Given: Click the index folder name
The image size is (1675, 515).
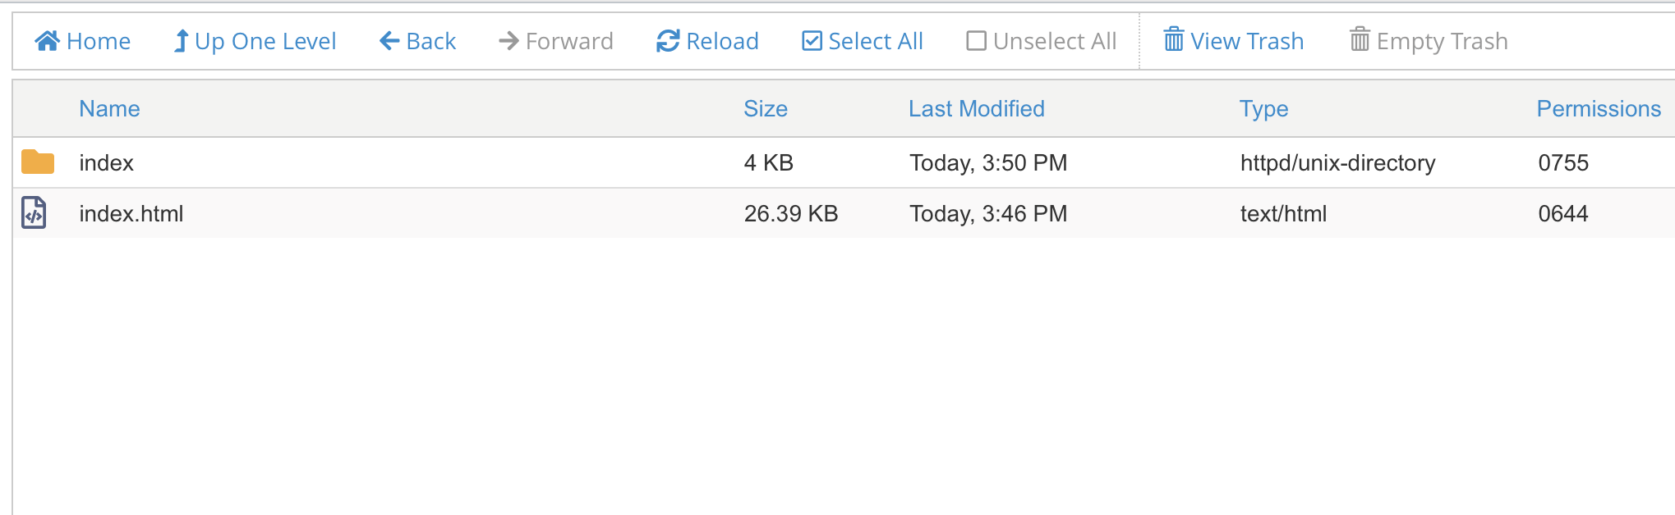Looking at the screenshot, I should (106, 162).
